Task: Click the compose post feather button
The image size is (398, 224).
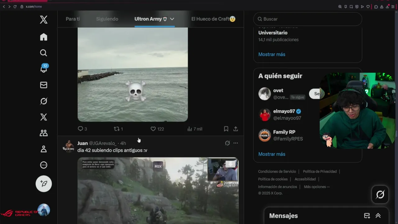Action: pyautogui.click(x=44, y=184)
